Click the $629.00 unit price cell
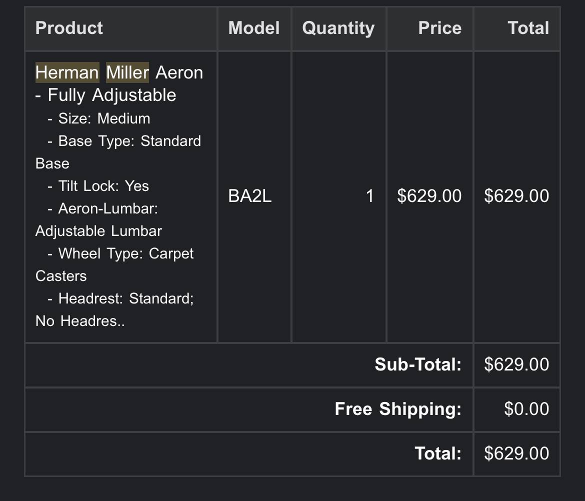This screenshot has height=501, width=585. coord(429,196)
